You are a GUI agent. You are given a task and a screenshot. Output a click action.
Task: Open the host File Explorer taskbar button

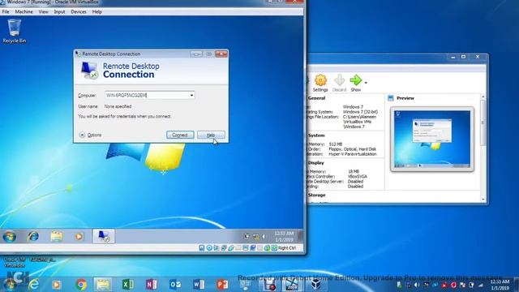click(103, 285)
